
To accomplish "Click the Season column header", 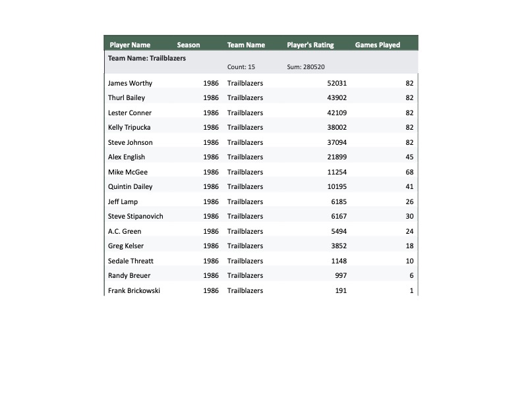I will click(188, 45).
